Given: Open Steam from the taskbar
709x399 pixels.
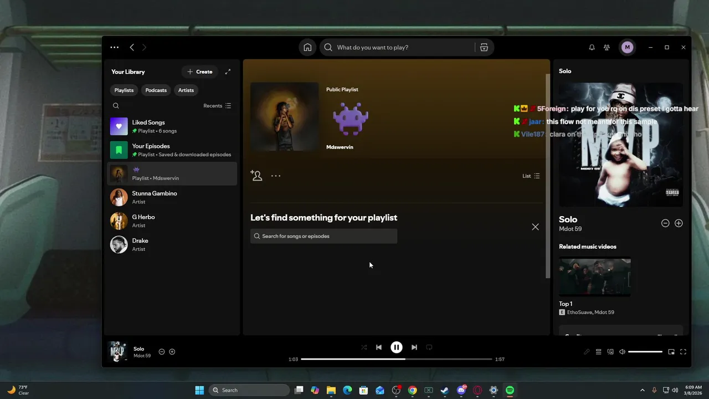Looking at the screenshot, I should click(445, 390).
